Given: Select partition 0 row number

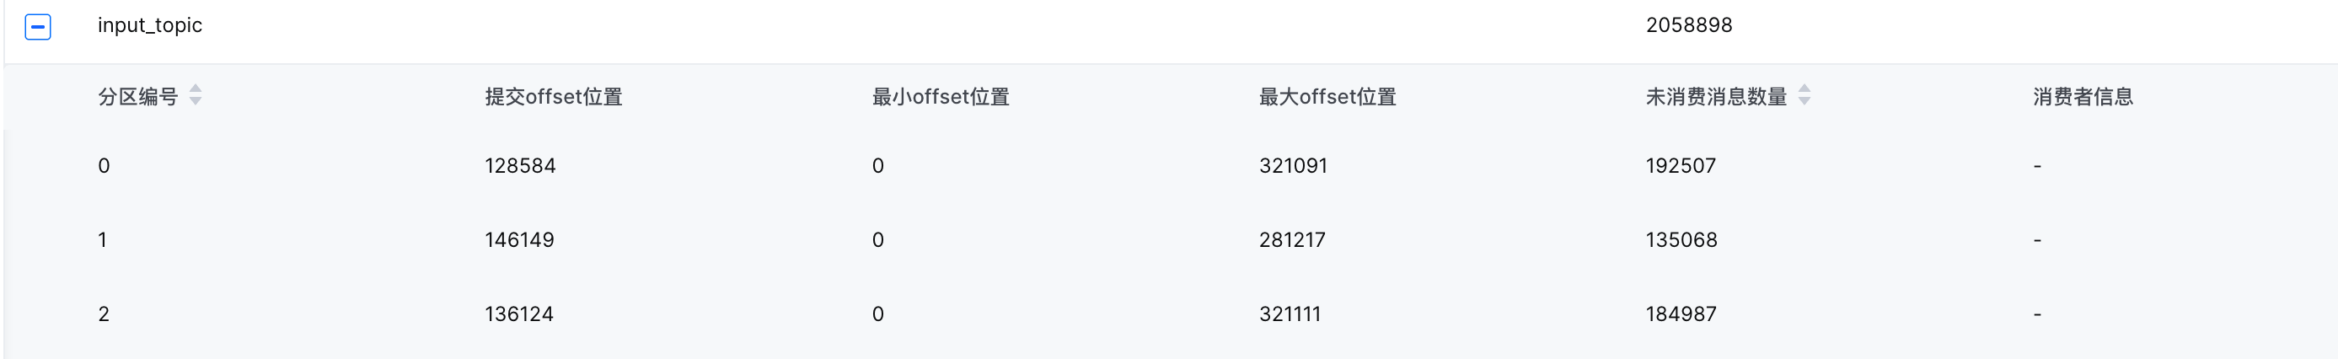Looking at the screenshot, I should tap(105, 166).
